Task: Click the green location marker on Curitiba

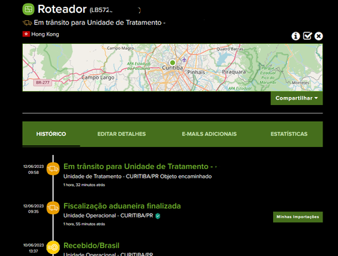Action: [172, 63]
